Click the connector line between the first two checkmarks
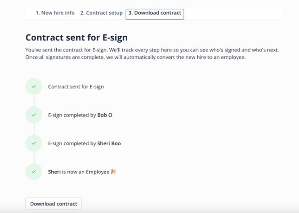The height and width of the screenshot is (213, 299). (x=34, y=101)
